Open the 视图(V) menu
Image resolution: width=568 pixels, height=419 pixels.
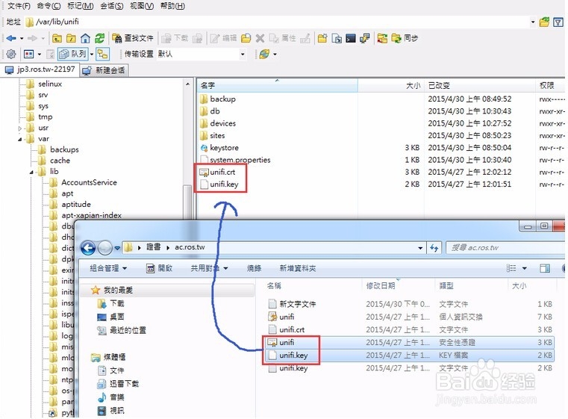click(x=142, y=6)
